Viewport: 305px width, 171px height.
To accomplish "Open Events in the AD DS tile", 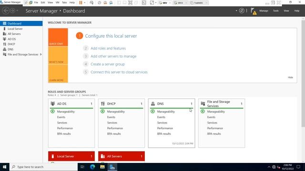I will (x=61, y=117).
